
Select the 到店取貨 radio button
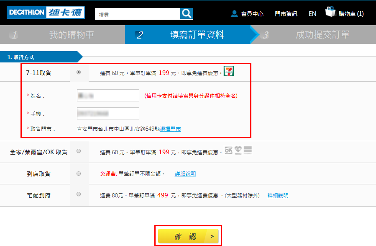click(79, 173)
